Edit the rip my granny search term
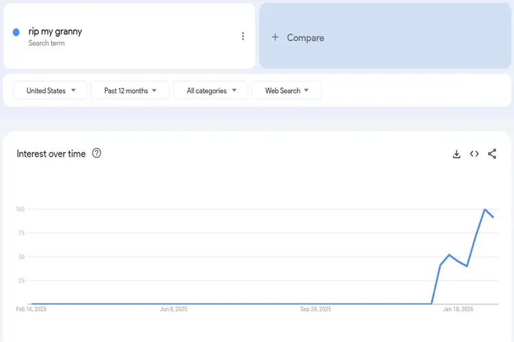Image resolution: width=514 pixels, height=342 pixels. 55,31
